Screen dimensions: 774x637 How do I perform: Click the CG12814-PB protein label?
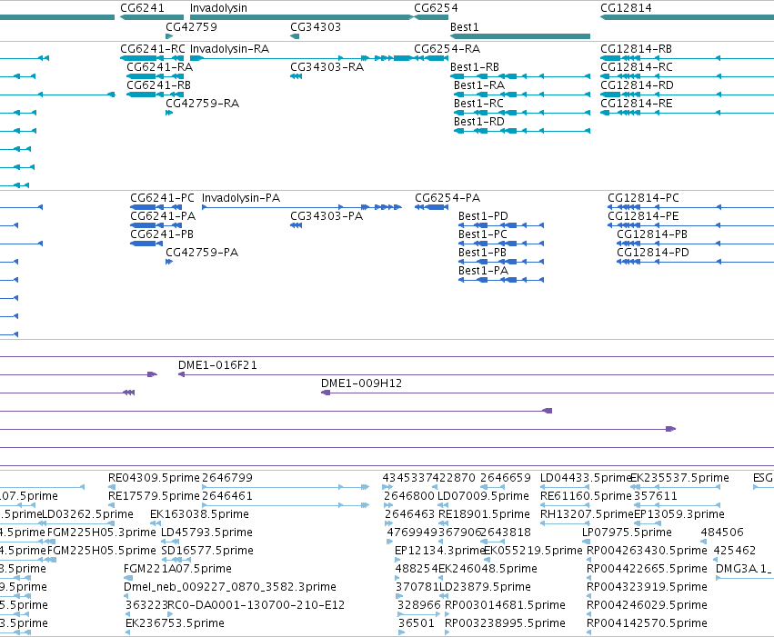652,234
